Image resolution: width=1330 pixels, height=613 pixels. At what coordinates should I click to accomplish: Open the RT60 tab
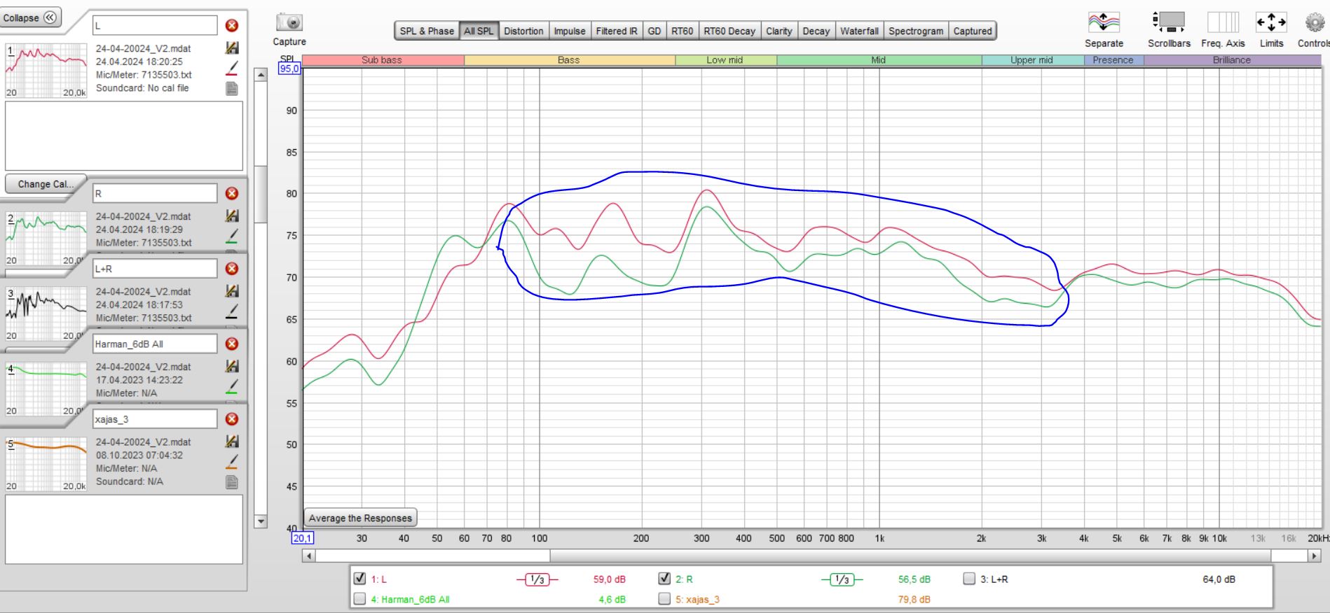click(x=683, y=31)
